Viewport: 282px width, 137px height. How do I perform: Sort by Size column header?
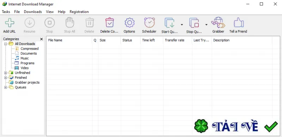click(110, 40)
